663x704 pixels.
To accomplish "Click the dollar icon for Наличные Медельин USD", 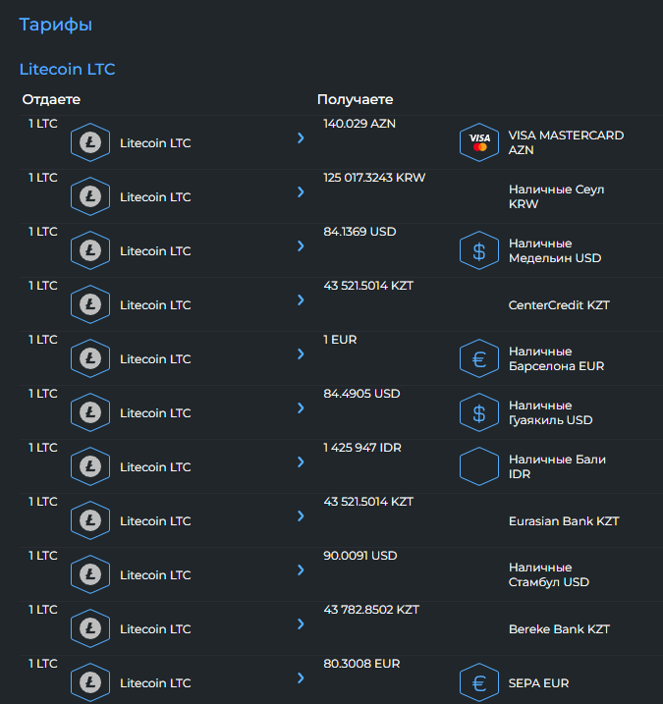I will click(479, 250).
